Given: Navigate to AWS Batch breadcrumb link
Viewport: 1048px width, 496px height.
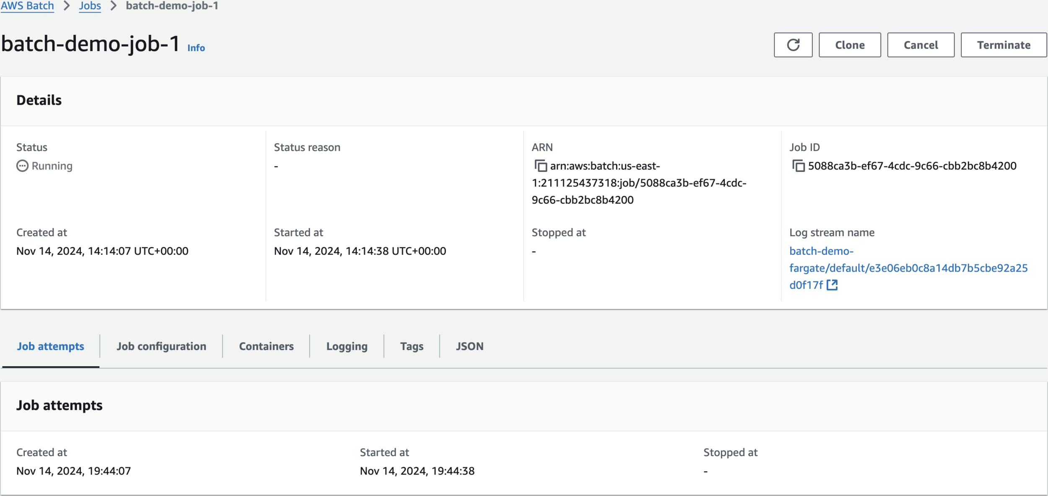Looking at the screenshot, I should tap(27, 6).
